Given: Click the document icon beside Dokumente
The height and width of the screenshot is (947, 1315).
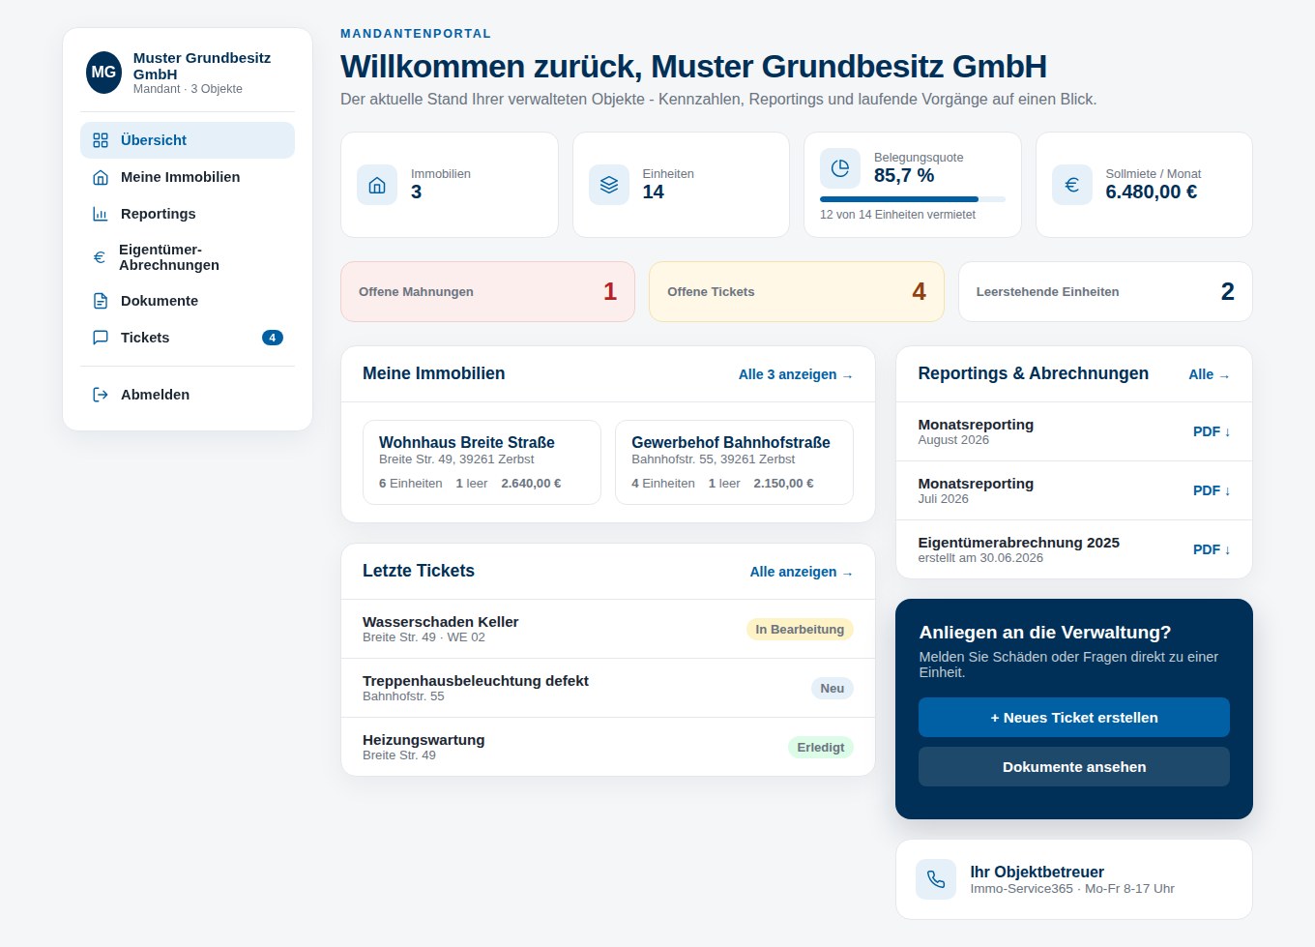Looking at the screenshot, I should [x=101, y=301].
